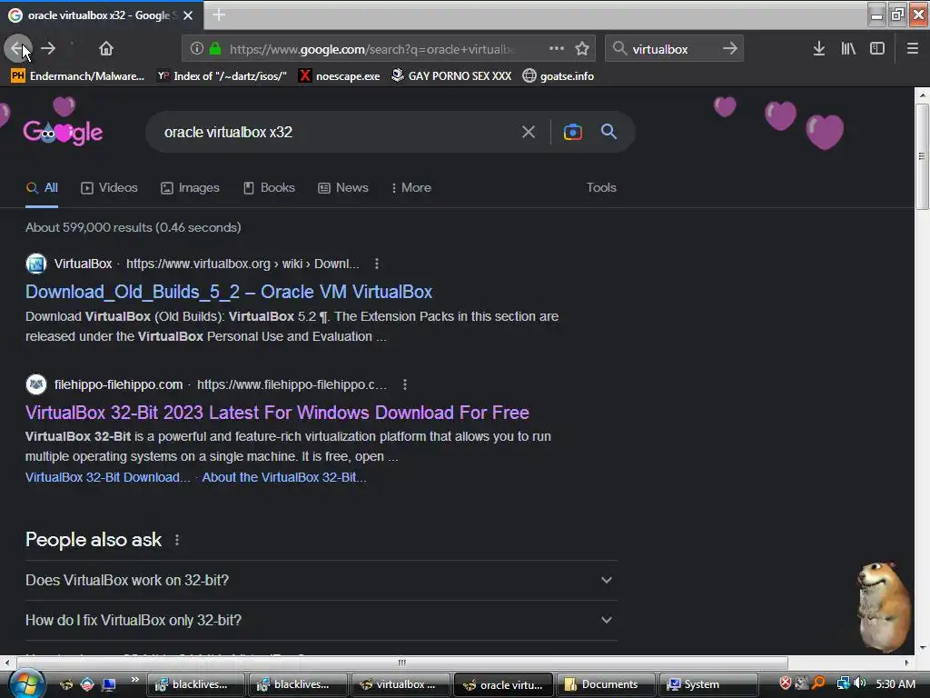Image resolution: width=930 pixels, height=698 pixels.
Task: Open the Endermanch/Malware bookmark
Action: click(x=78, y=76)
